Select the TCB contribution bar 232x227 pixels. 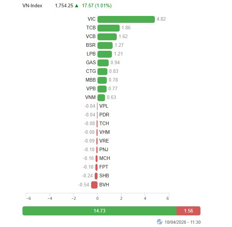(108, 28)
